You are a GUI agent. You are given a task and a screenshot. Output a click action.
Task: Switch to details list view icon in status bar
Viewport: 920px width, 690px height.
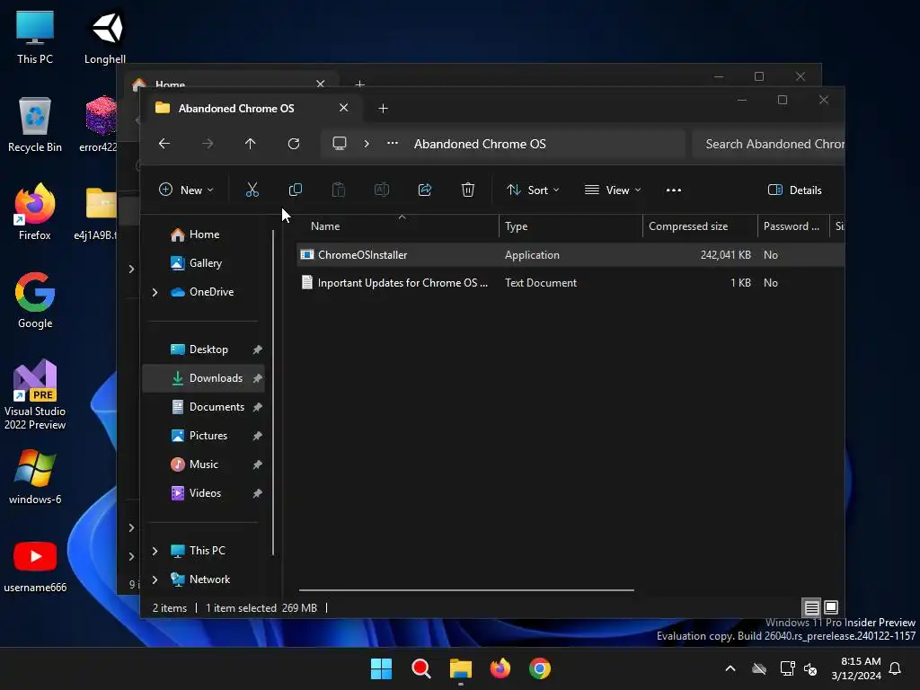tap(811, 607)
